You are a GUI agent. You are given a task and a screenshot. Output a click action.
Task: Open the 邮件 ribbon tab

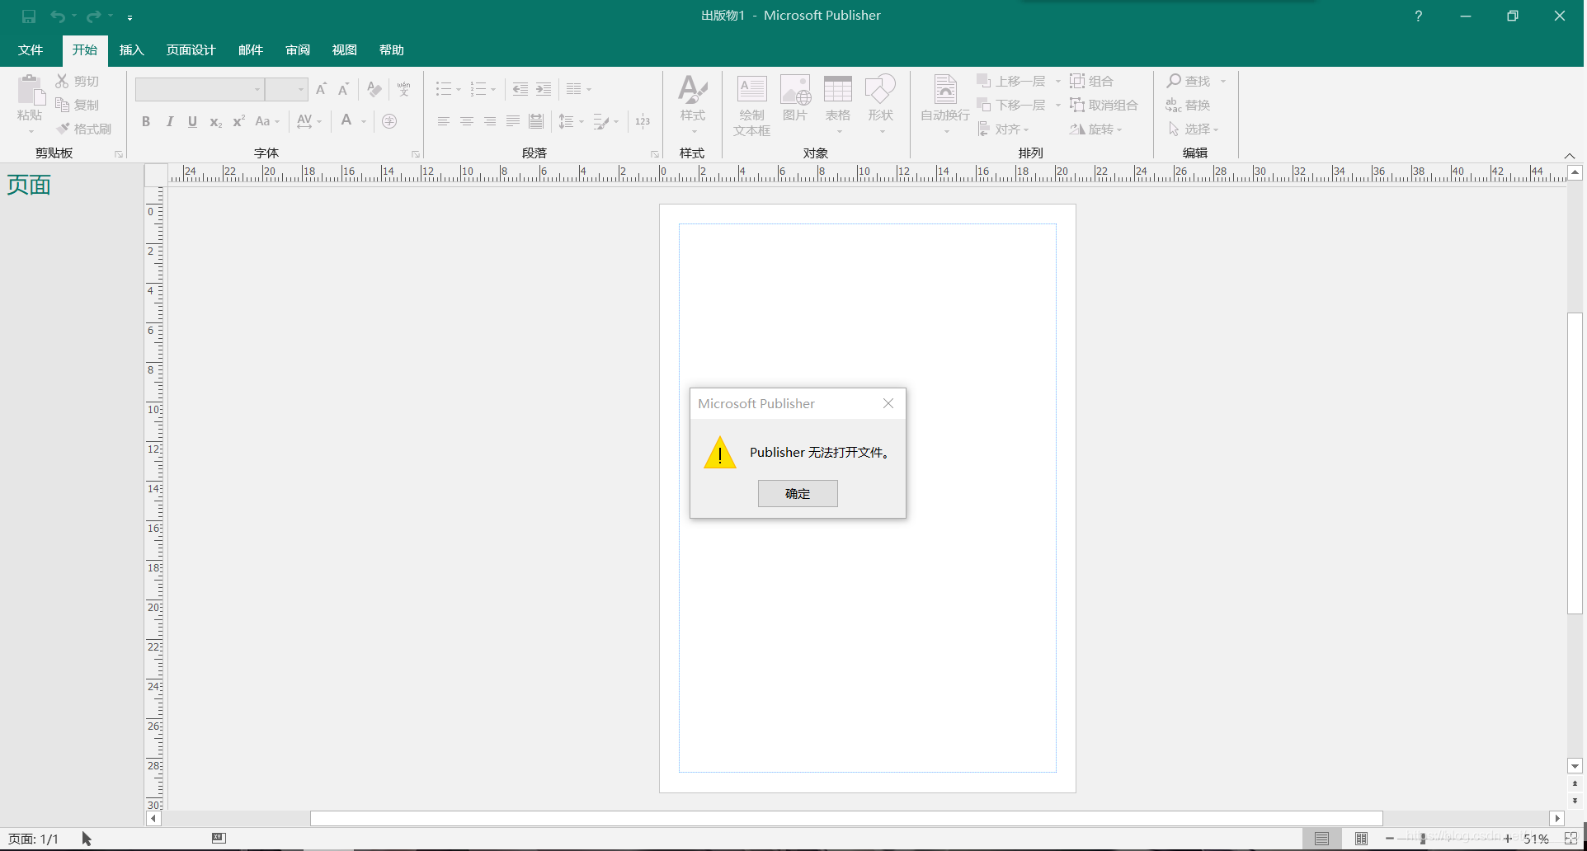coord(251,49)
